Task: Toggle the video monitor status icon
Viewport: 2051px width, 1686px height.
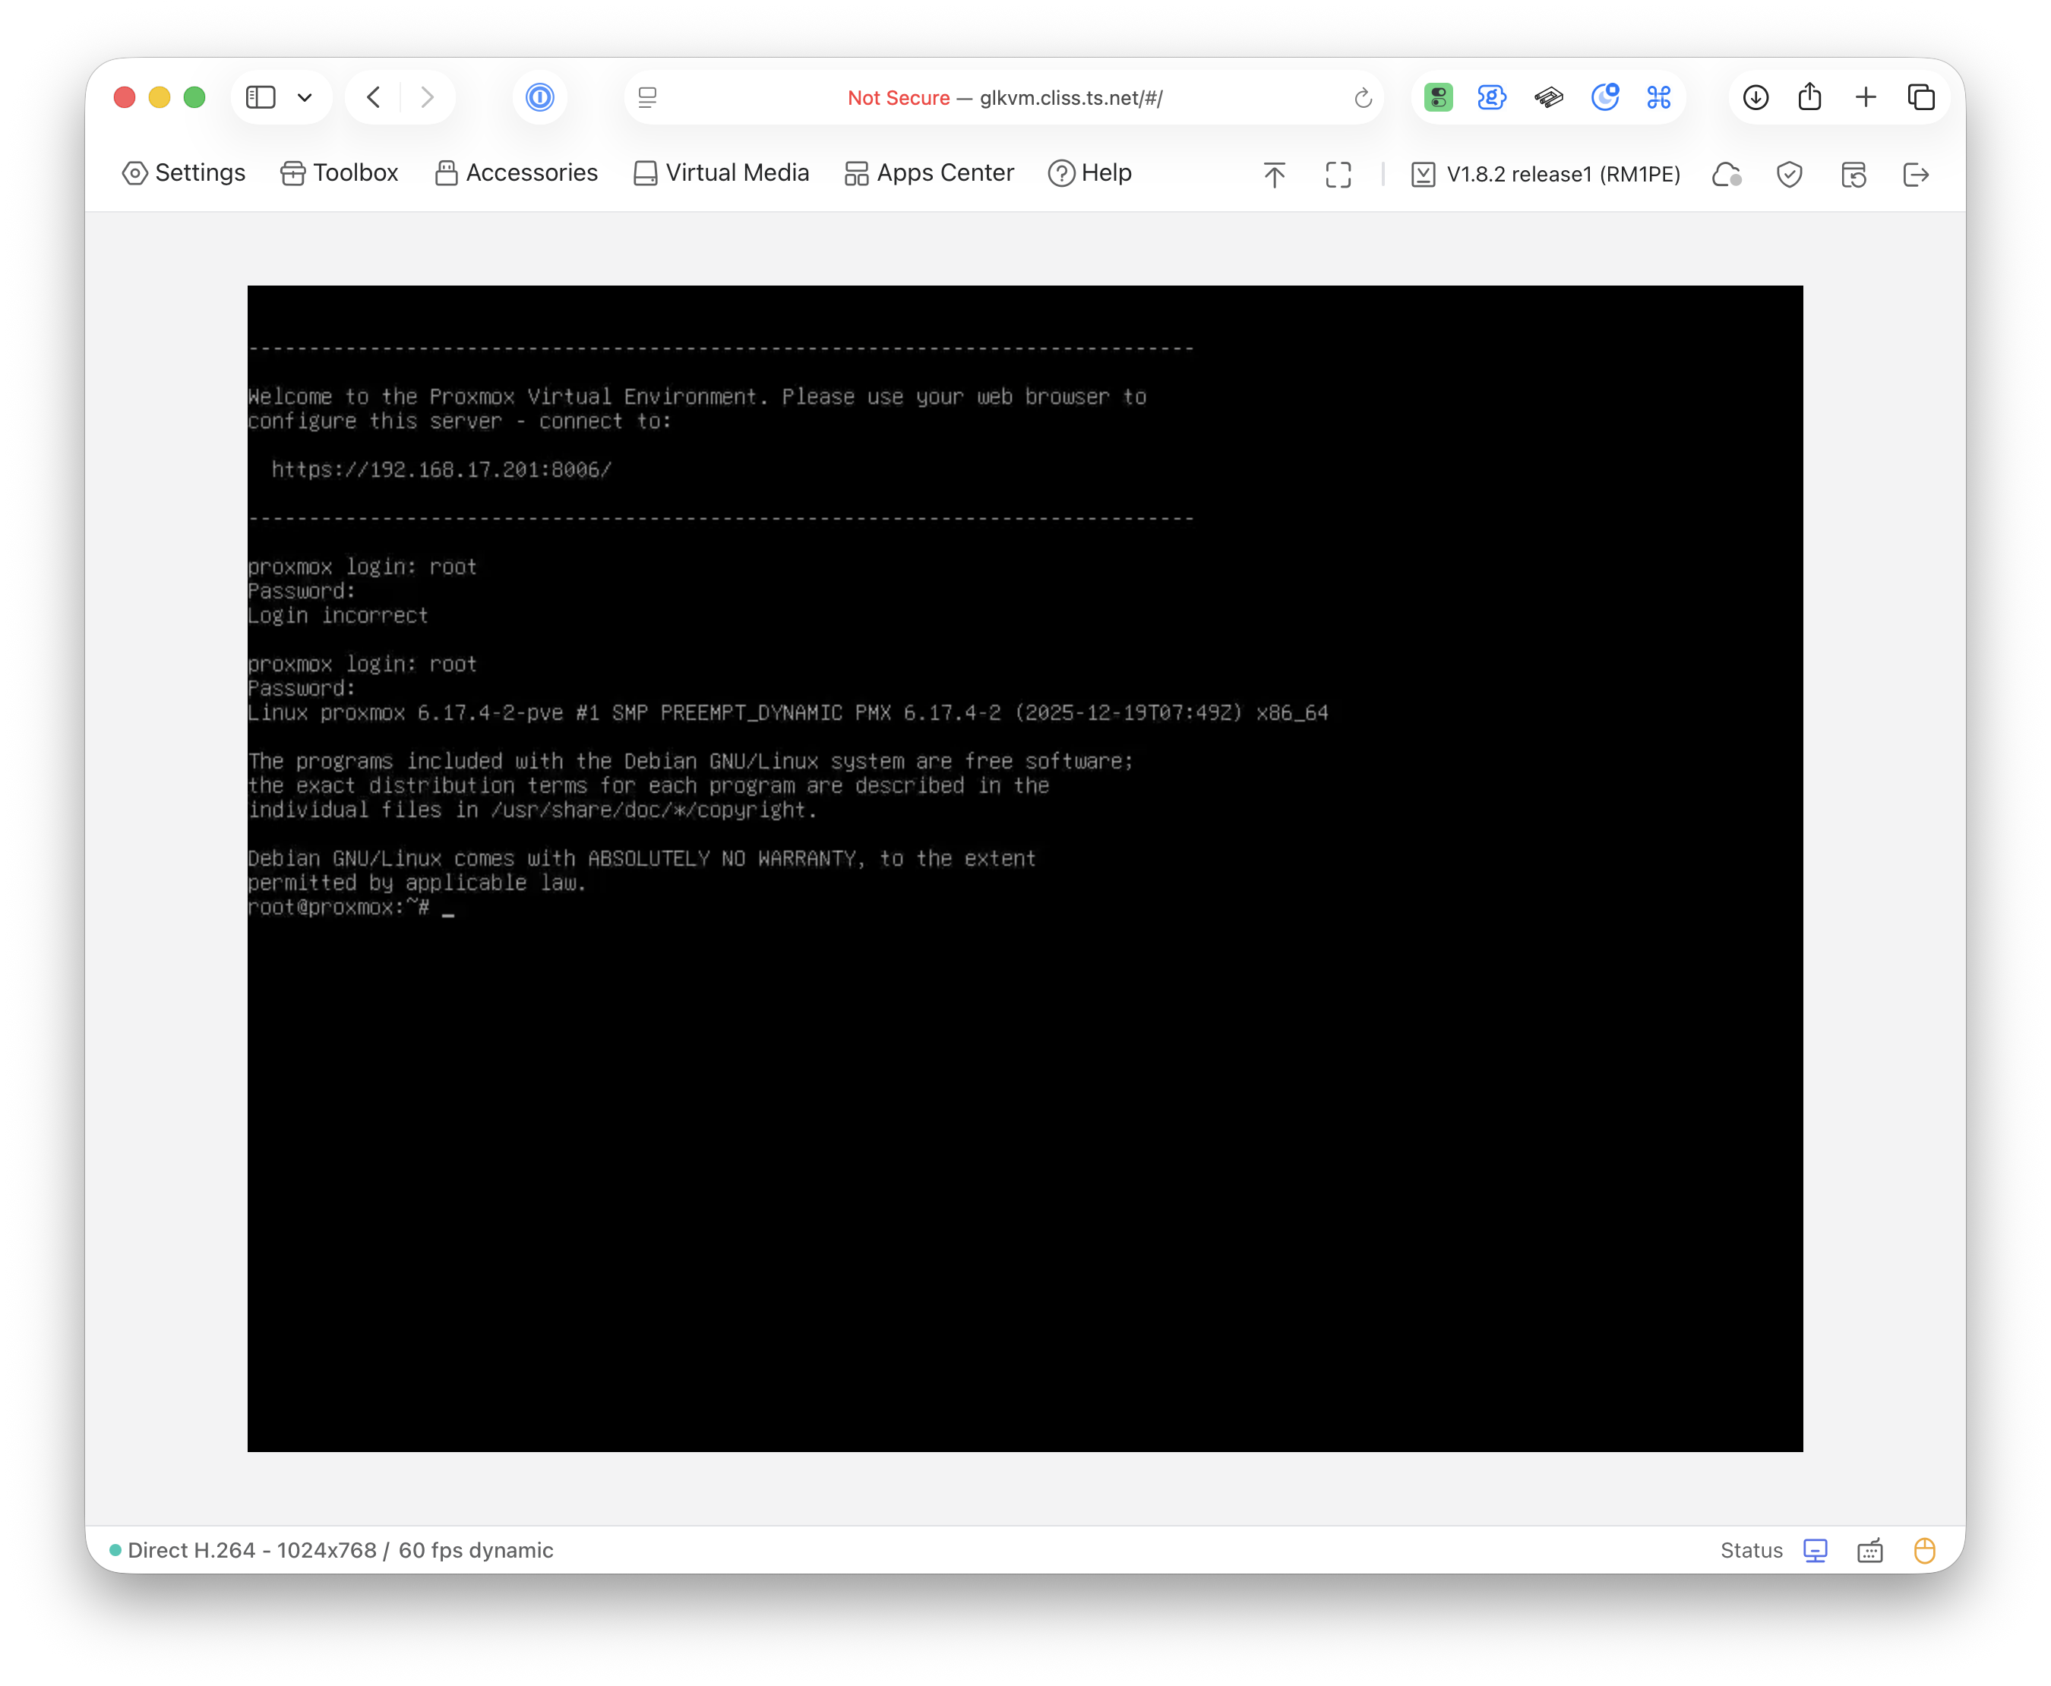Action: [x=1815, y=1550]
